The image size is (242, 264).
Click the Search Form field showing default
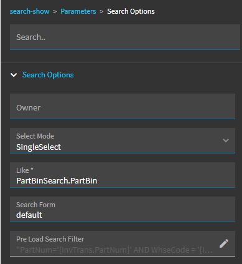pos(123,209)
